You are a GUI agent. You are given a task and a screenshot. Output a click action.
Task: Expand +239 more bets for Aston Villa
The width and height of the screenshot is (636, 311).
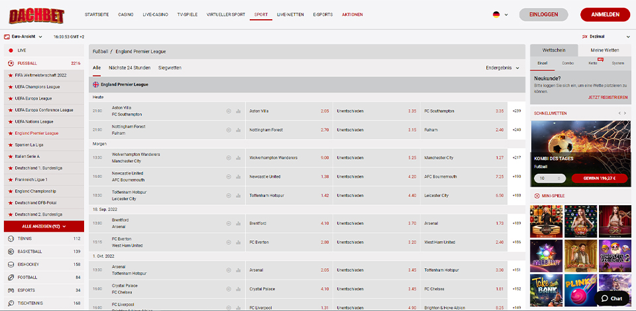(516, 111)
